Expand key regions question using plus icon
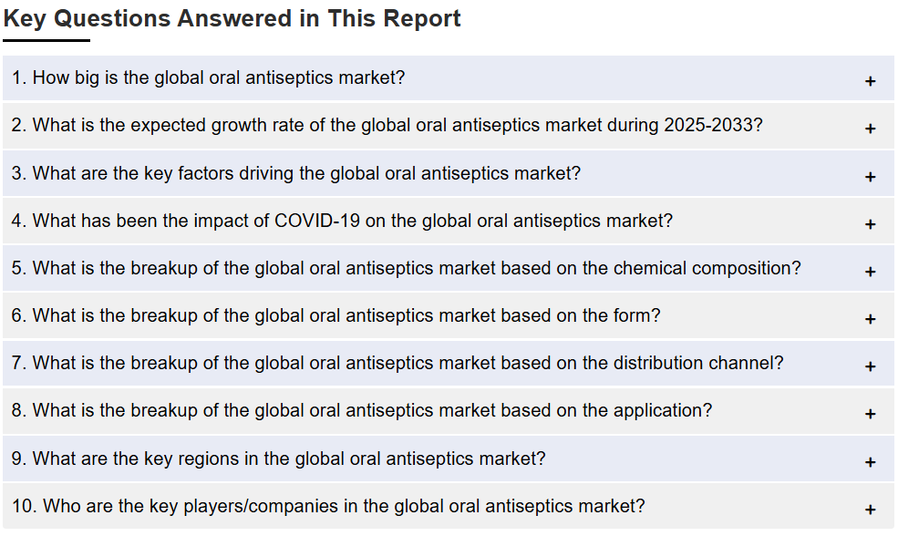 coord(870,462)
